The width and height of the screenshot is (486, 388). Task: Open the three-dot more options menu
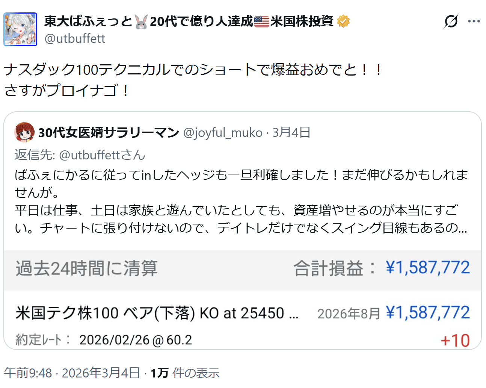(474, 21)
